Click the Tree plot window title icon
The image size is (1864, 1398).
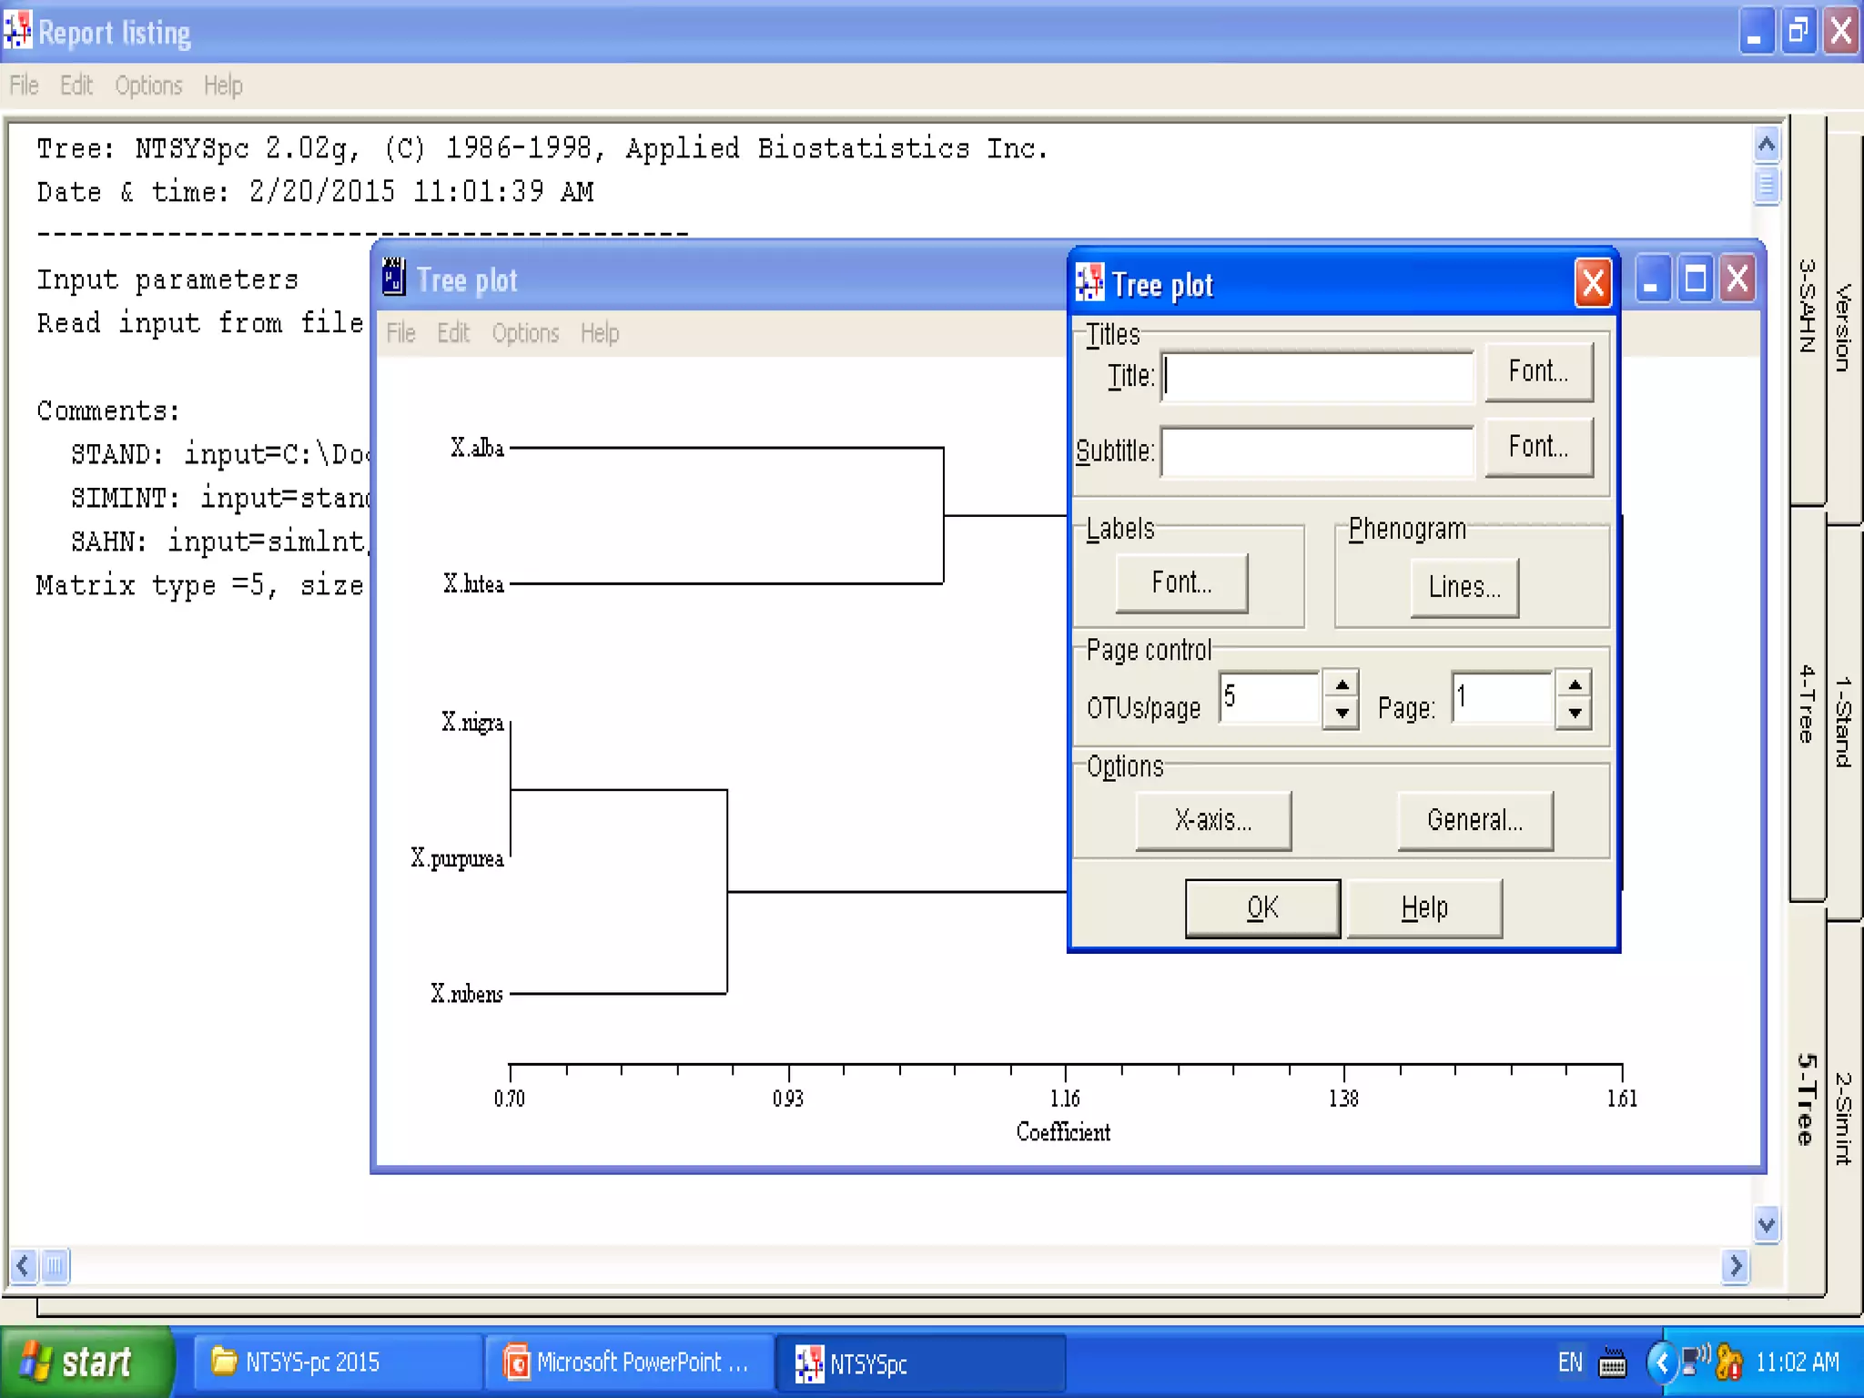[x=394, y=279]
